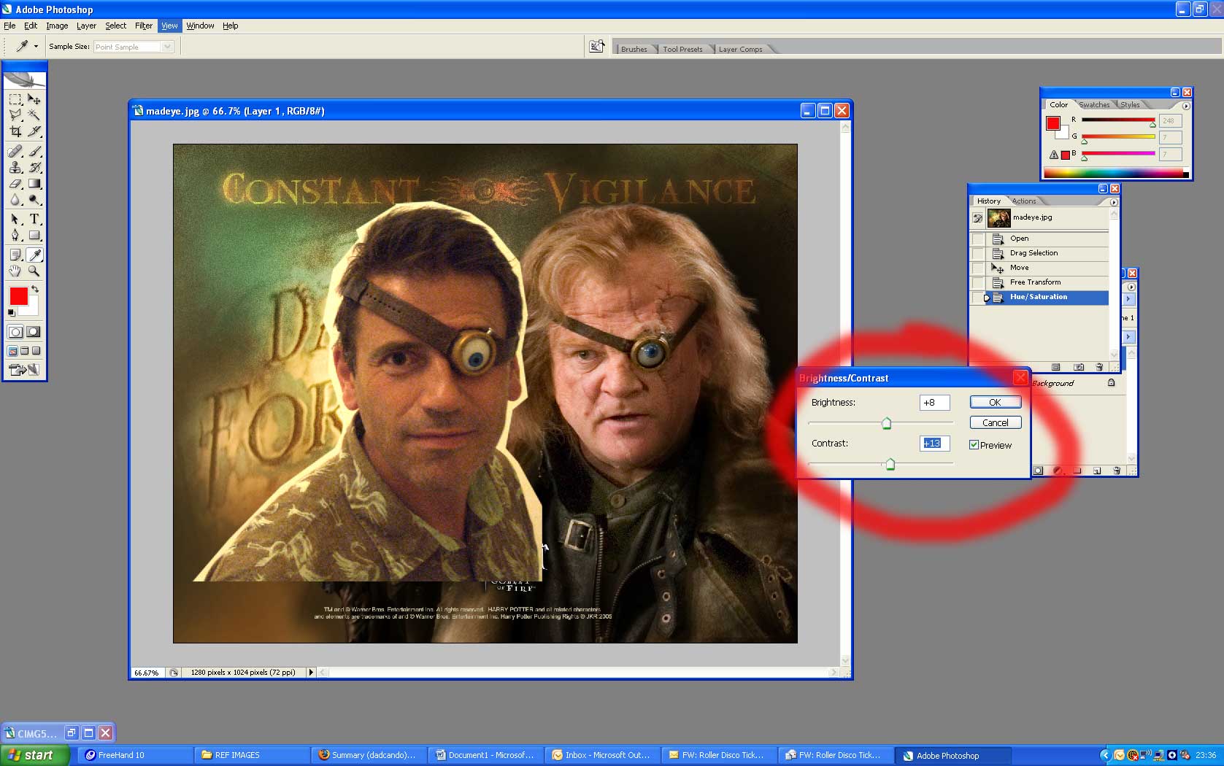This screenshot has height=766, width=1224.
Task: Switch to the Actions tab
Action: (1024, 201)
